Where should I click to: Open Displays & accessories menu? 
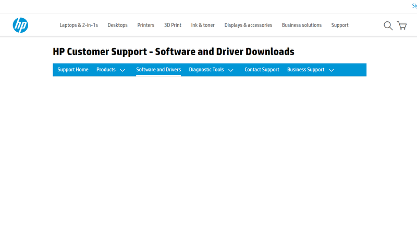pos(248,25)
